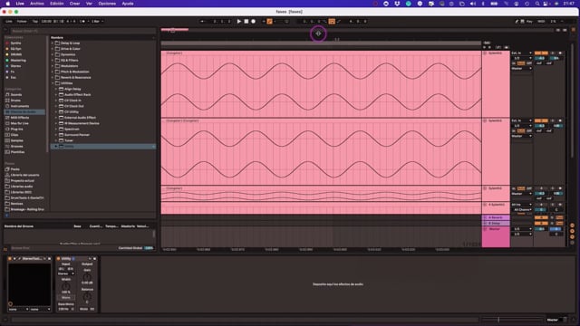This screenshot has width=580, height=326.
Task: Expand the EQ & Filters folder
Action: [53, 61]
